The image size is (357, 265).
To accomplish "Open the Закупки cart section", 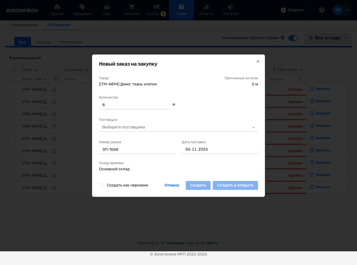I will point(132,10).
